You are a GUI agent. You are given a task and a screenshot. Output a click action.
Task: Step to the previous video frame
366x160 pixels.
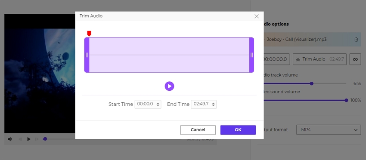pos(20,139)
